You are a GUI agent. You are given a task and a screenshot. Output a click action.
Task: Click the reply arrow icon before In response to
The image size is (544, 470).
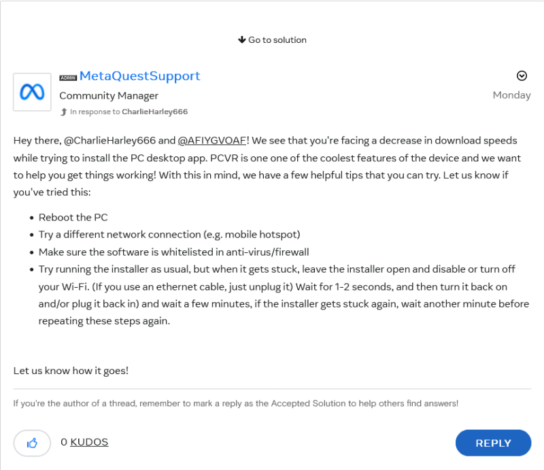point(64,112)
